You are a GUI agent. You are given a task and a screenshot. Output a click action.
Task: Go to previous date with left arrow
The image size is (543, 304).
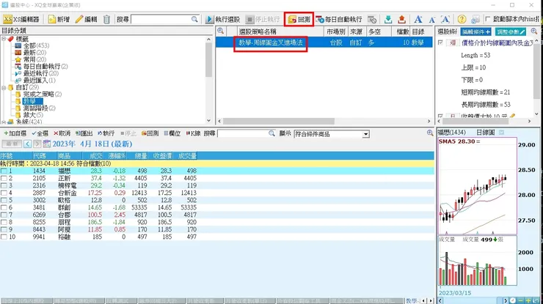[27, 144]
